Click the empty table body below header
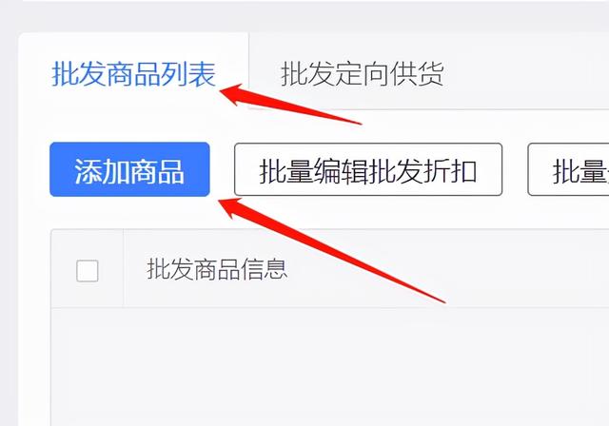The image size is (609, 426). pyautogui.click(x=330, y=367)
